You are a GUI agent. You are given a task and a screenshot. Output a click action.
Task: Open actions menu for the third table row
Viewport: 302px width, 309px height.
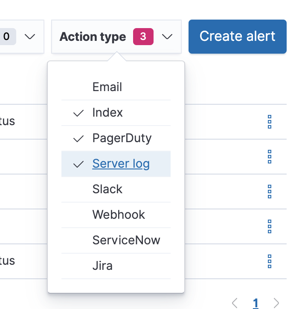pos(269,192)
